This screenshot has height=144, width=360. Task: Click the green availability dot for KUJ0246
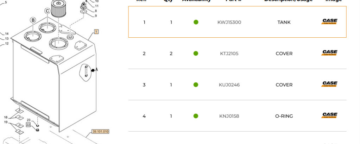click(196, 85)
